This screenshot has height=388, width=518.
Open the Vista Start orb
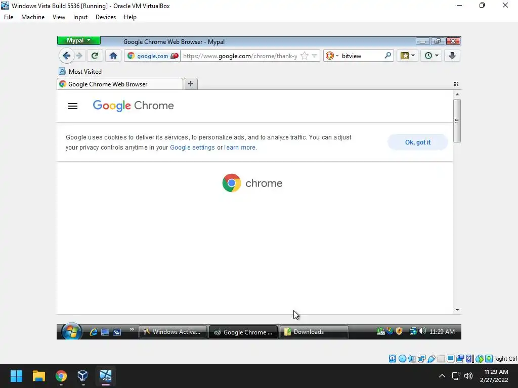[71, 331]
